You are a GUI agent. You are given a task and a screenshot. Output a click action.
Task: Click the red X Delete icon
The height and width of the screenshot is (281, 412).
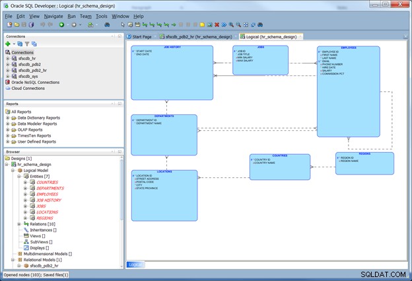click(217, 24)
